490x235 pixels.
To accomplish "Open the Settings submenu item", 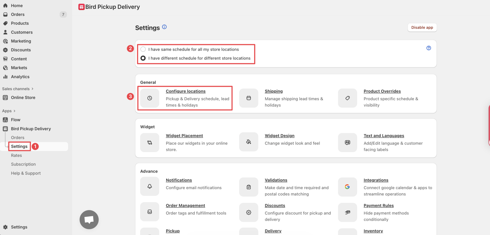I will click(x=19, y=147).
